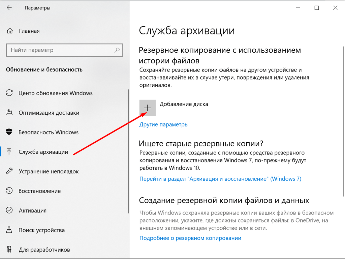The height and width of the screenshot is (259, 345).
Task: Click the main panel vertical scrollbar
Action: tap(343, 121)
